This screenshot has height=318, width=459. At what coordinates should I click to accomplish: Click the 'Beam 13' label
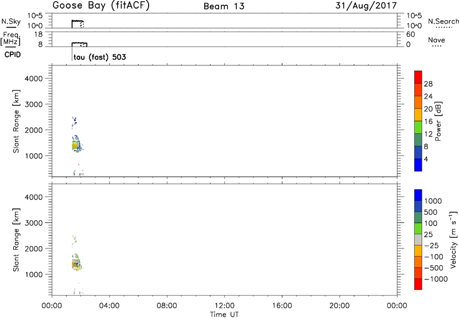coord(224,6)
